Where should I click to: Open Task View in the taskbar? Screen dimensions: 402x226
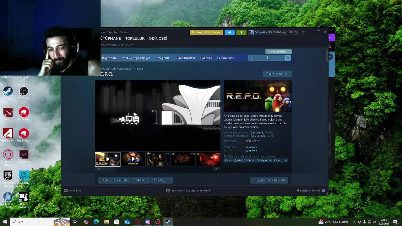pyautogui.click(x=75, y=222)
